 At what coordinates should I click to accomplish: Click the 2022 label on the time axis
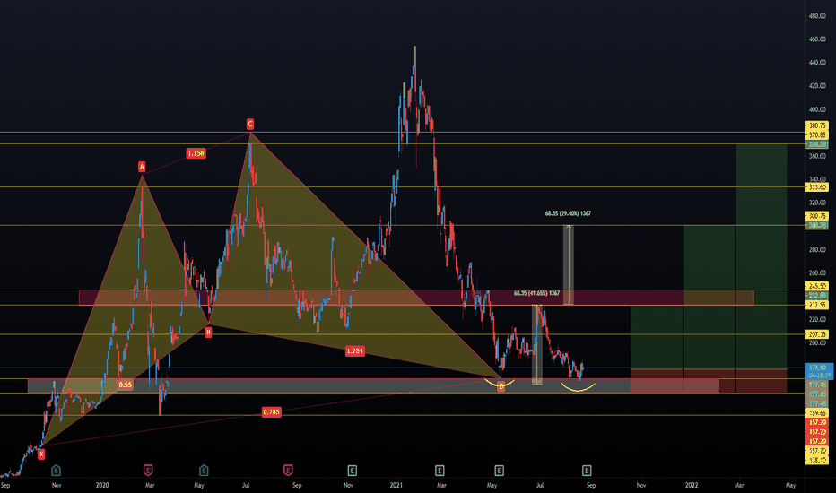(x=692, y=485)
